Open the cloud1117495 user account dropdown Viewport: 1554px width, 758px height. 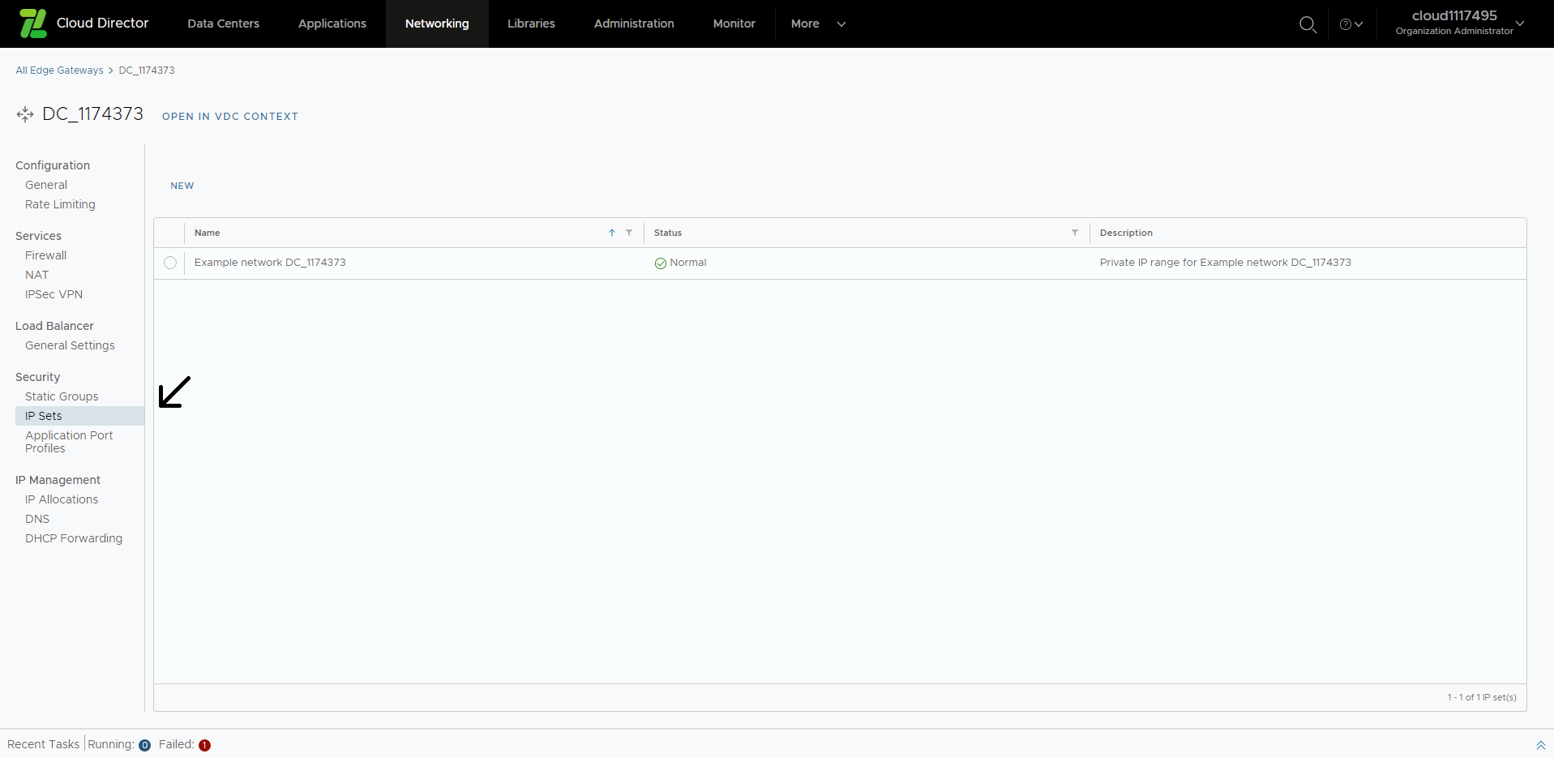[x=1460, y=24]
